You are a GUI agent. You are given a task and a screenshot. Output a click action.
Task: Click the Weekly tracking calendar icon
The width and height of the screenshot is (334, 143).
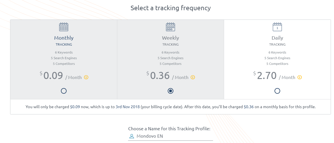171,27
